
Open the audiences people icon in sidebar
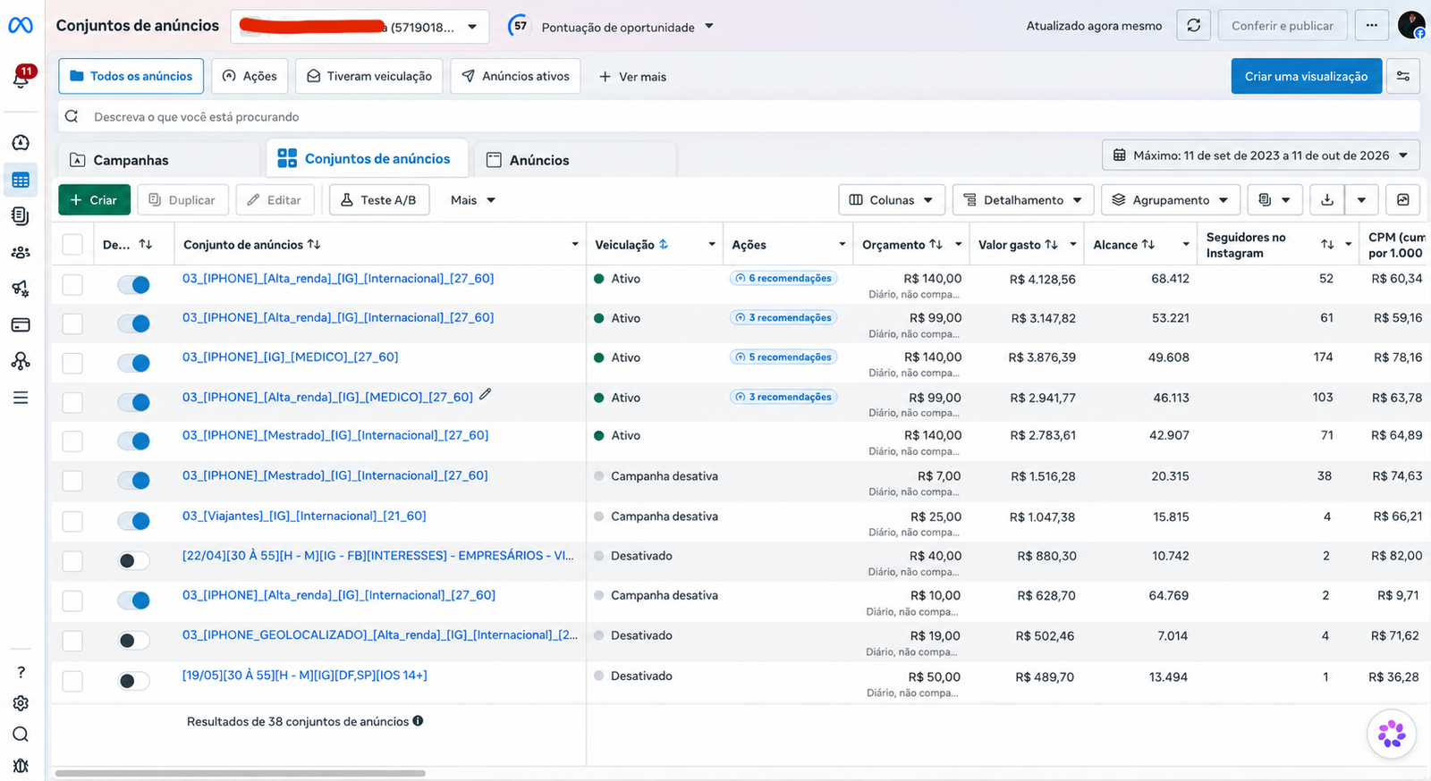21,253
